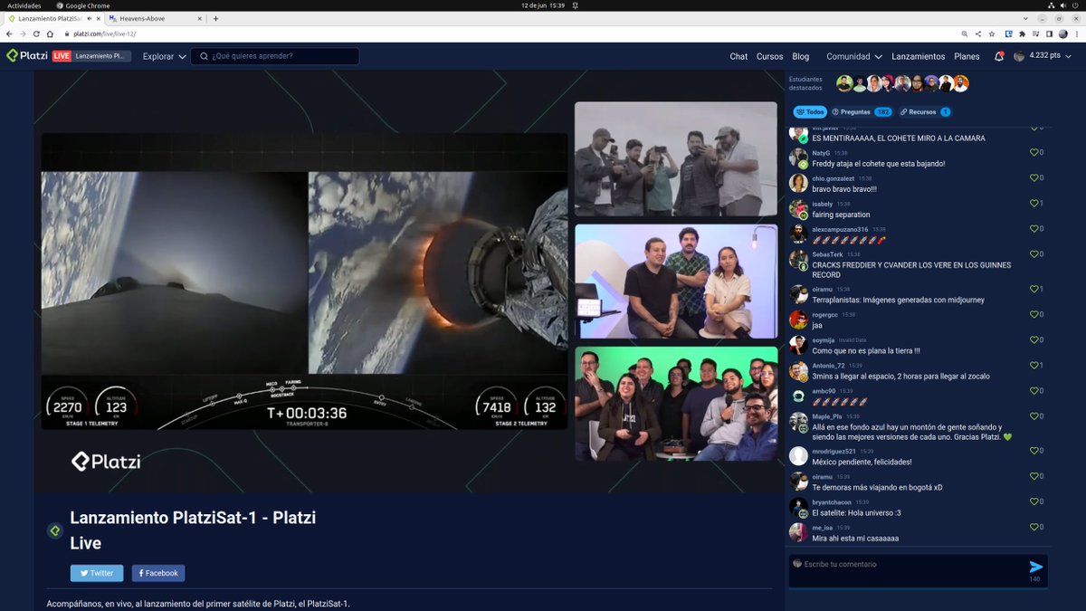The width and height of the screenshot is (1086, 611).
Task: Open the Chrome three-dot menu
Action: pos(1077,33)
